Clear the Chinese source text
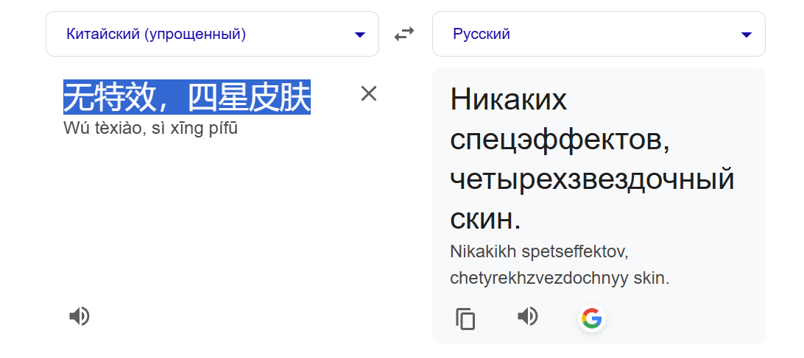 [x=369, y=93]
